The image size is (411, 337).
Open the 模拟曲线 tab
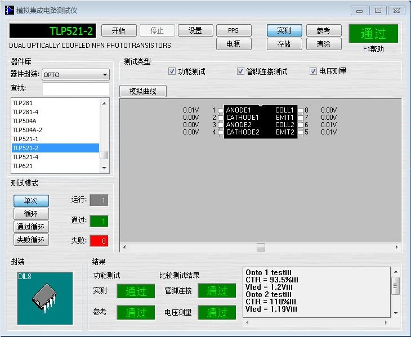tap(143, 91)
